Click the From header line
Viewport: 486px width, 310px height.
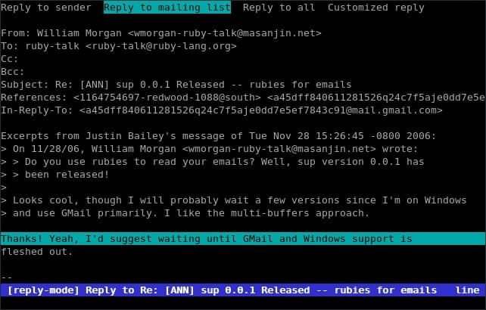click(x=160, y=33)
